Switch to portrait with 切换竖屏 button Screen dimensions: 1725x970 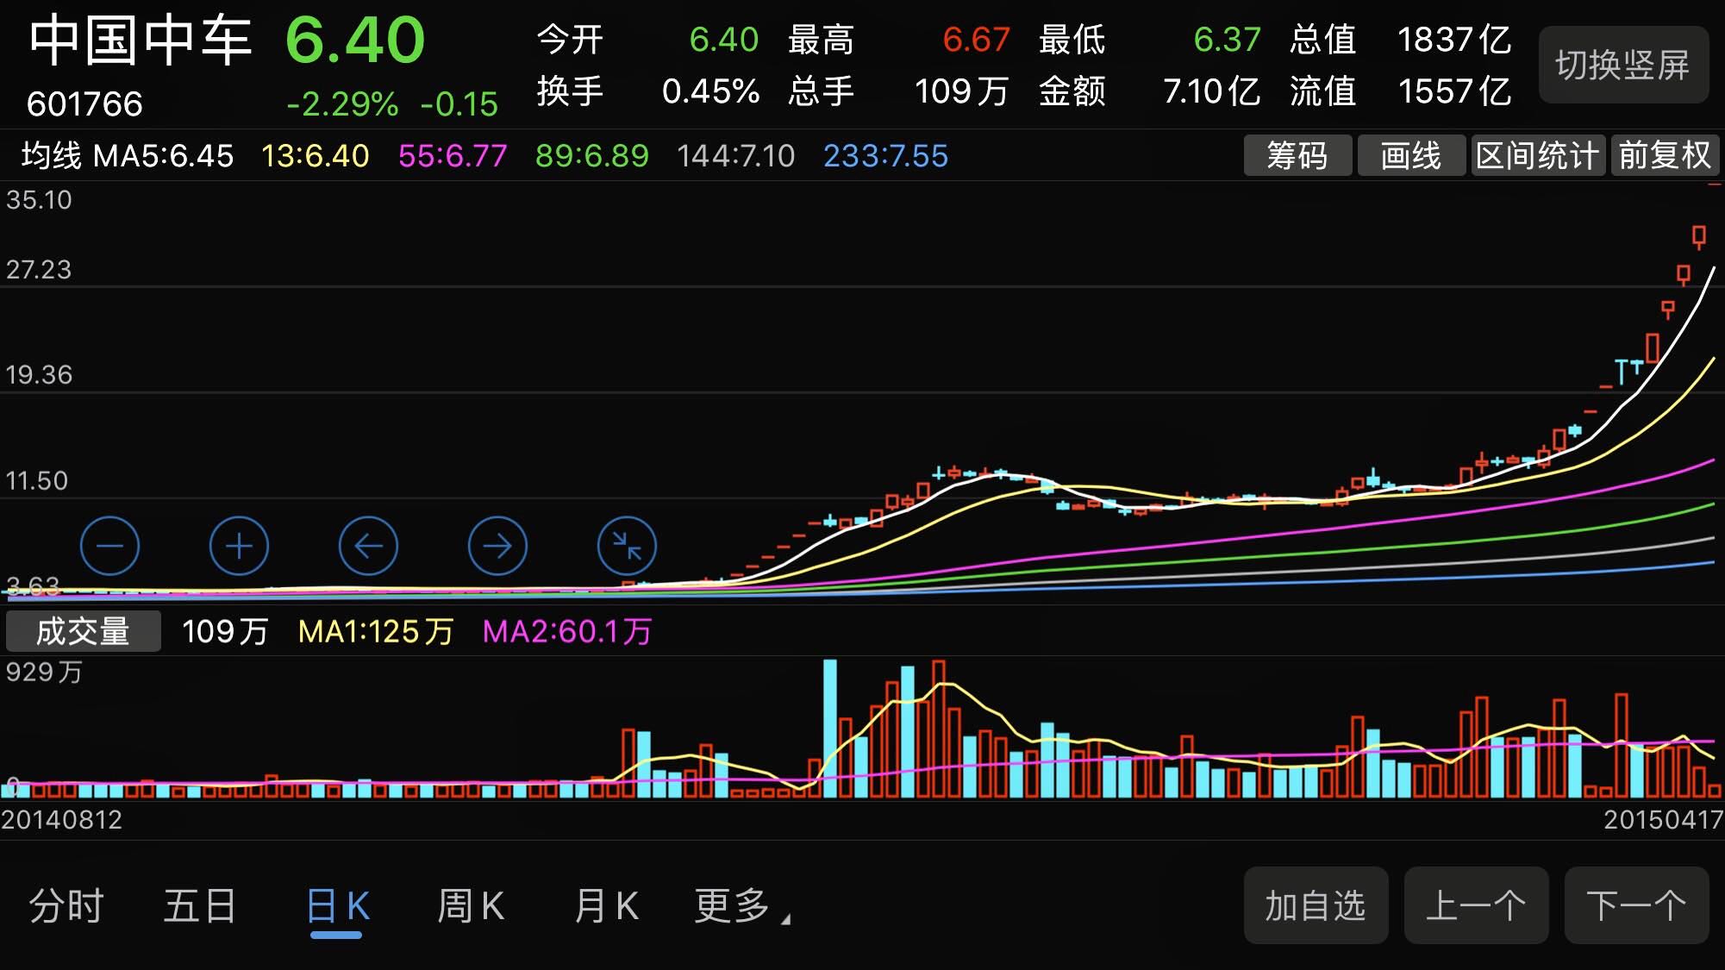[1623, 65]
